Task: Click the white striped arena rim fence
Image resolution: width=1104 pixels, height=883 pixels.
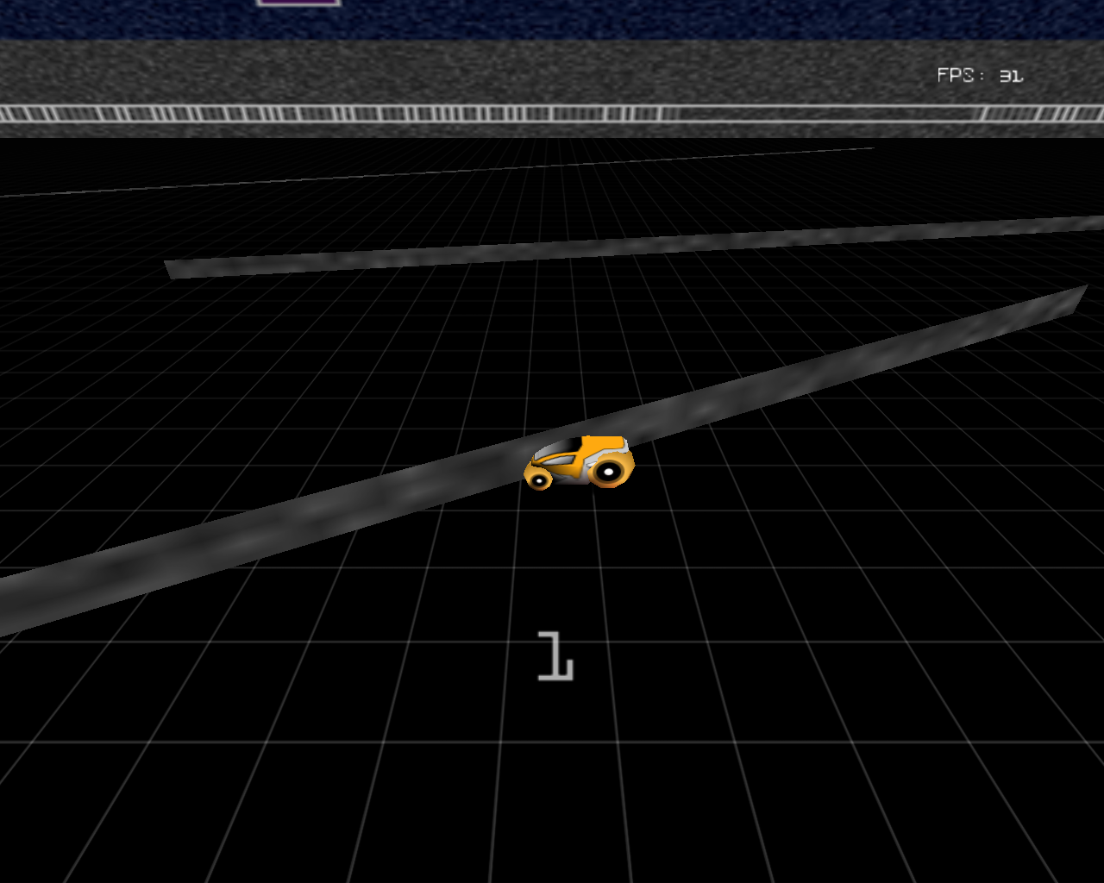Action: point(345,114)
